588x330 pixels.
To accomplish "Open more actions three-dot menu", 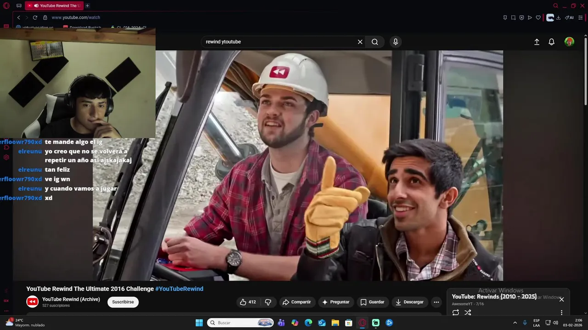I will pos(436,302).
